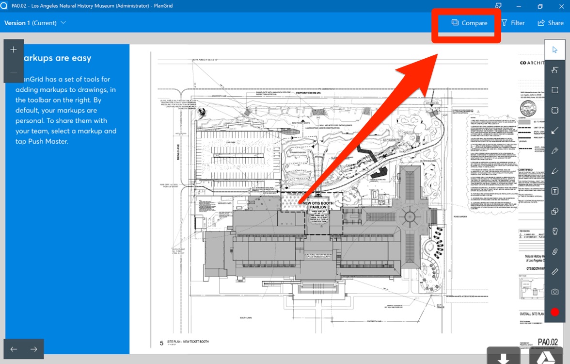Select the arrow markup tool

pos(555,130)
